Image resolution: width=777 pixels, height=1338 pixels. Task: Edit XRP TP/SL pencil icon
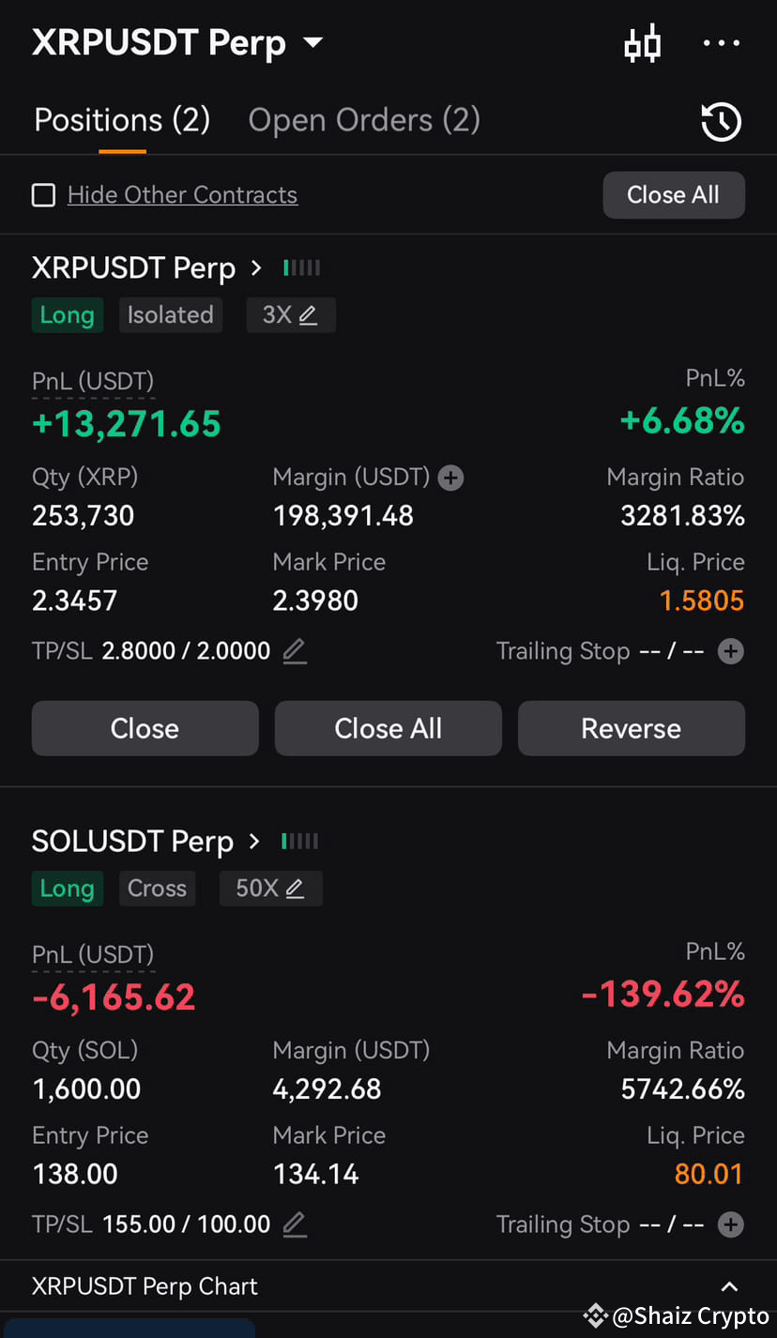pos(295,650)
